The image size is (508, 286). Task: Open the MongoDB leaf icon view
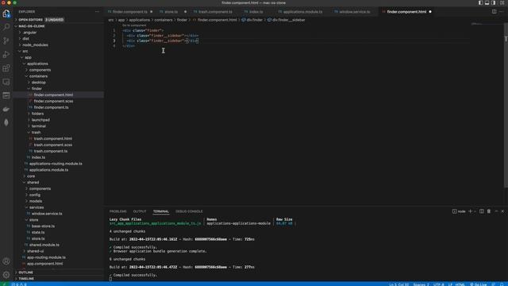pos(6,122)
